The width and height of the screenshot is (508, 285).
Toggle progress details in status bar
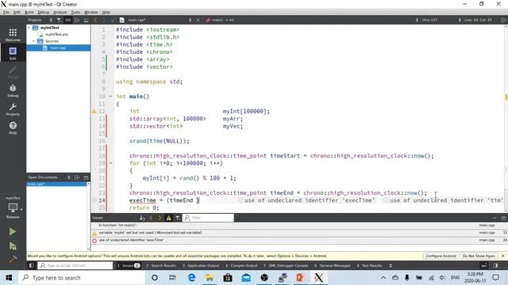pyautogui.click(x=483, y=266)
